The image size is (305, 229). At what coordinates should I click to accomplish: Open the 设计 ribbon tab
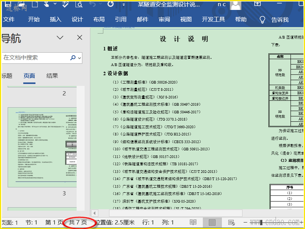77,19
